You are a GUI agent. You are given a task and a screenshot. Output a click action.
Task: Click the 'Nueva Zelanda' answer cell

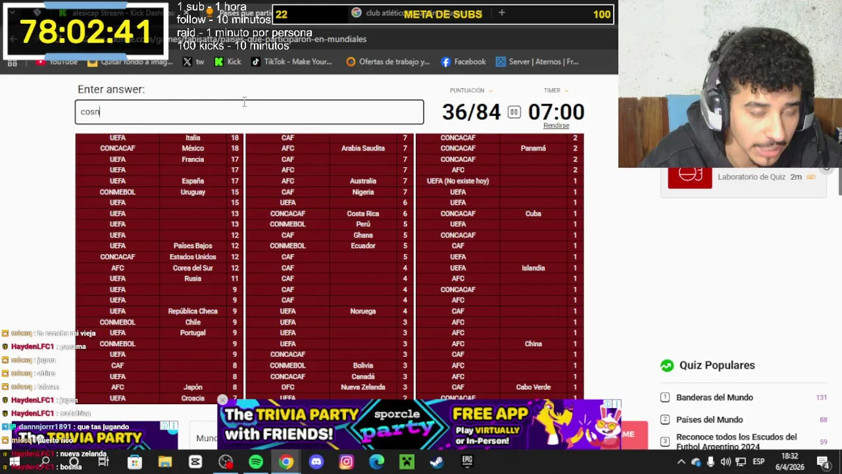(363, 388)
